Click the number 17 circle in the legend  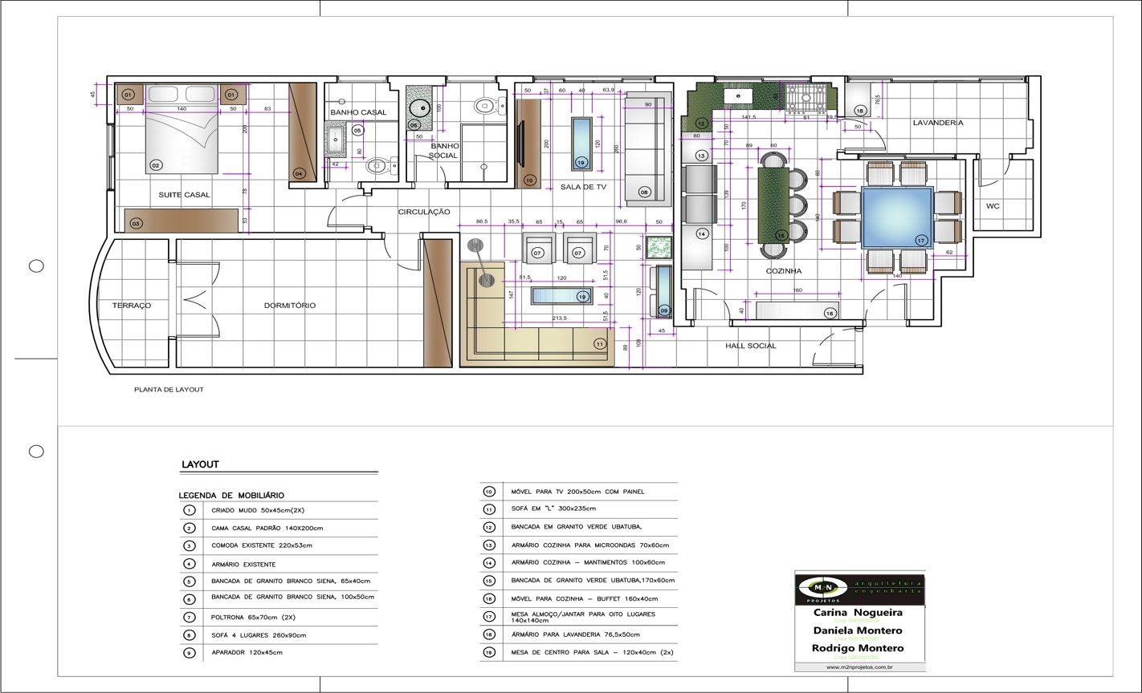pos(488,617)
